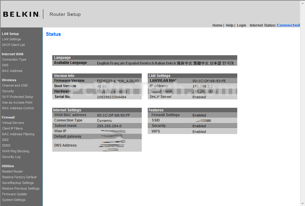Image resolution: width=305 pixels, height=206 pixels.
Task: Click the Status page heading
Action: [x=53, y=34]
